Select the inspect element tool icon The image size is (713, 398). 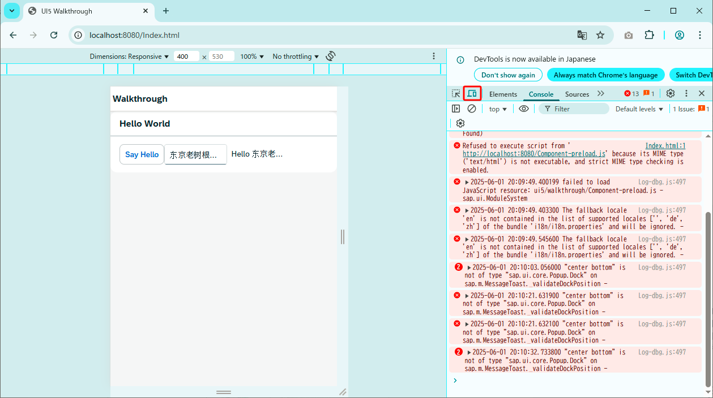pyautogui.click(x=456, y=93)
